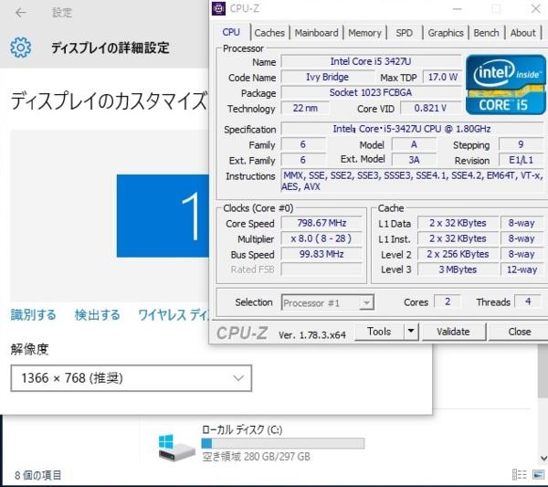Image resolution: width=548 pixels, height=487 pixels.
Task: Expand the 1366 × 768 resolution dropdown
Action: pos(131,378)
